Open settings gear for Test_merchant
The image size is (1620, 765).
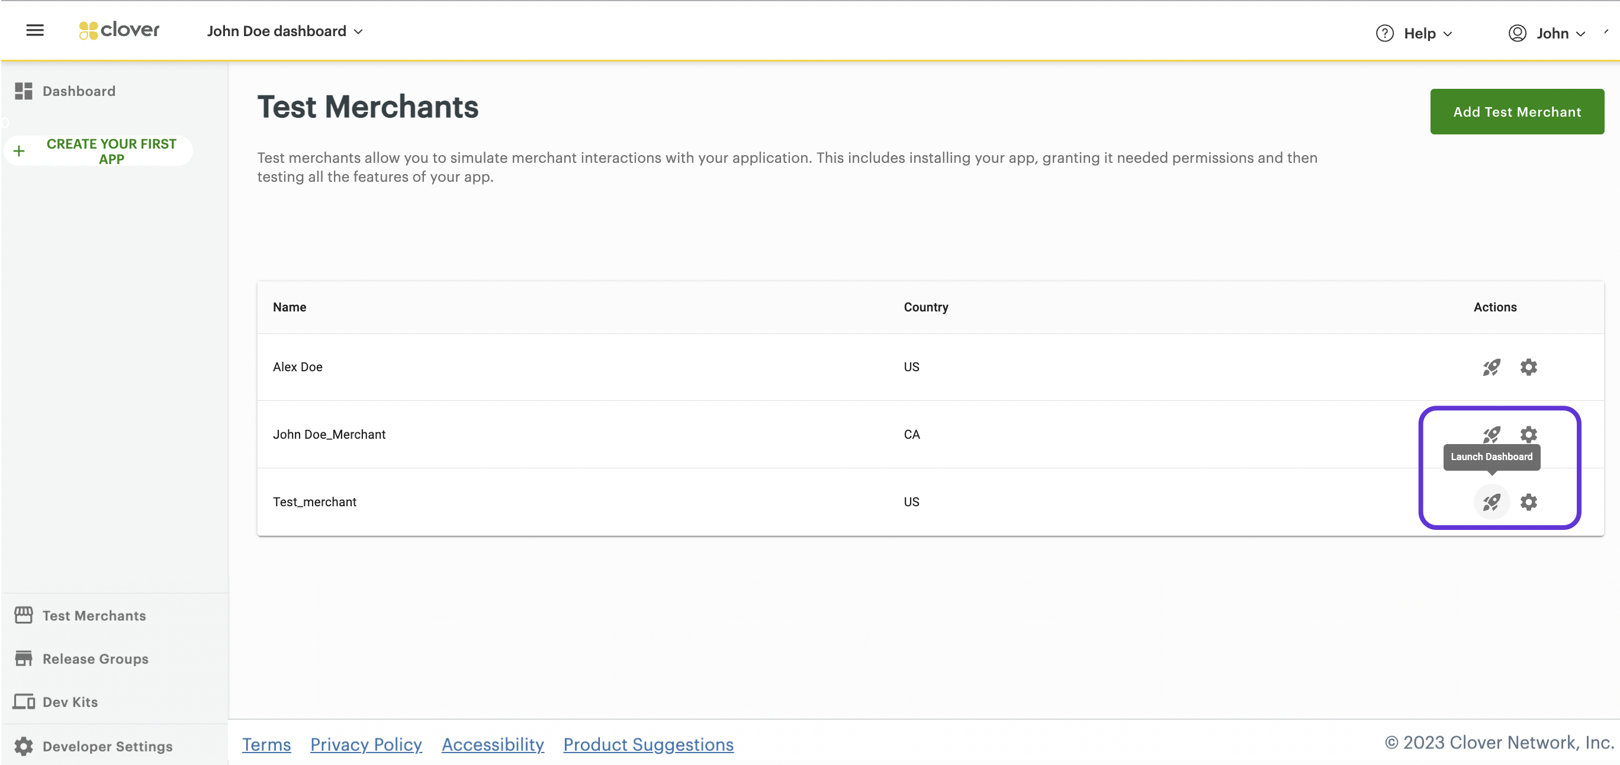point(1528,502)
